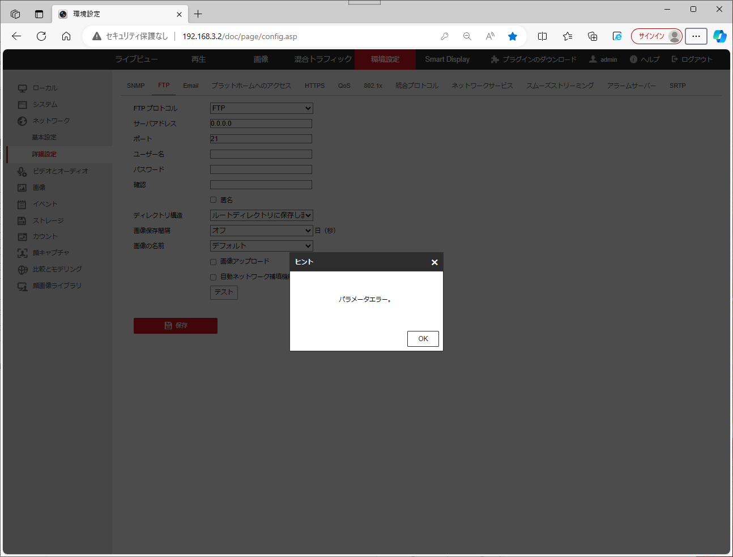Image resolution: width=733 pixels, height=557 pixels.
Task: Click the テスト button
Action: (224, 292)
